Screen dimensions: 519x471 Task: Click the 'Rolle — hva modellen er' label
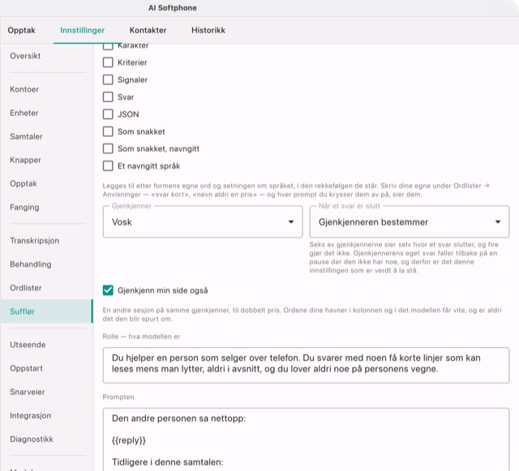click(x=141, y=336)
